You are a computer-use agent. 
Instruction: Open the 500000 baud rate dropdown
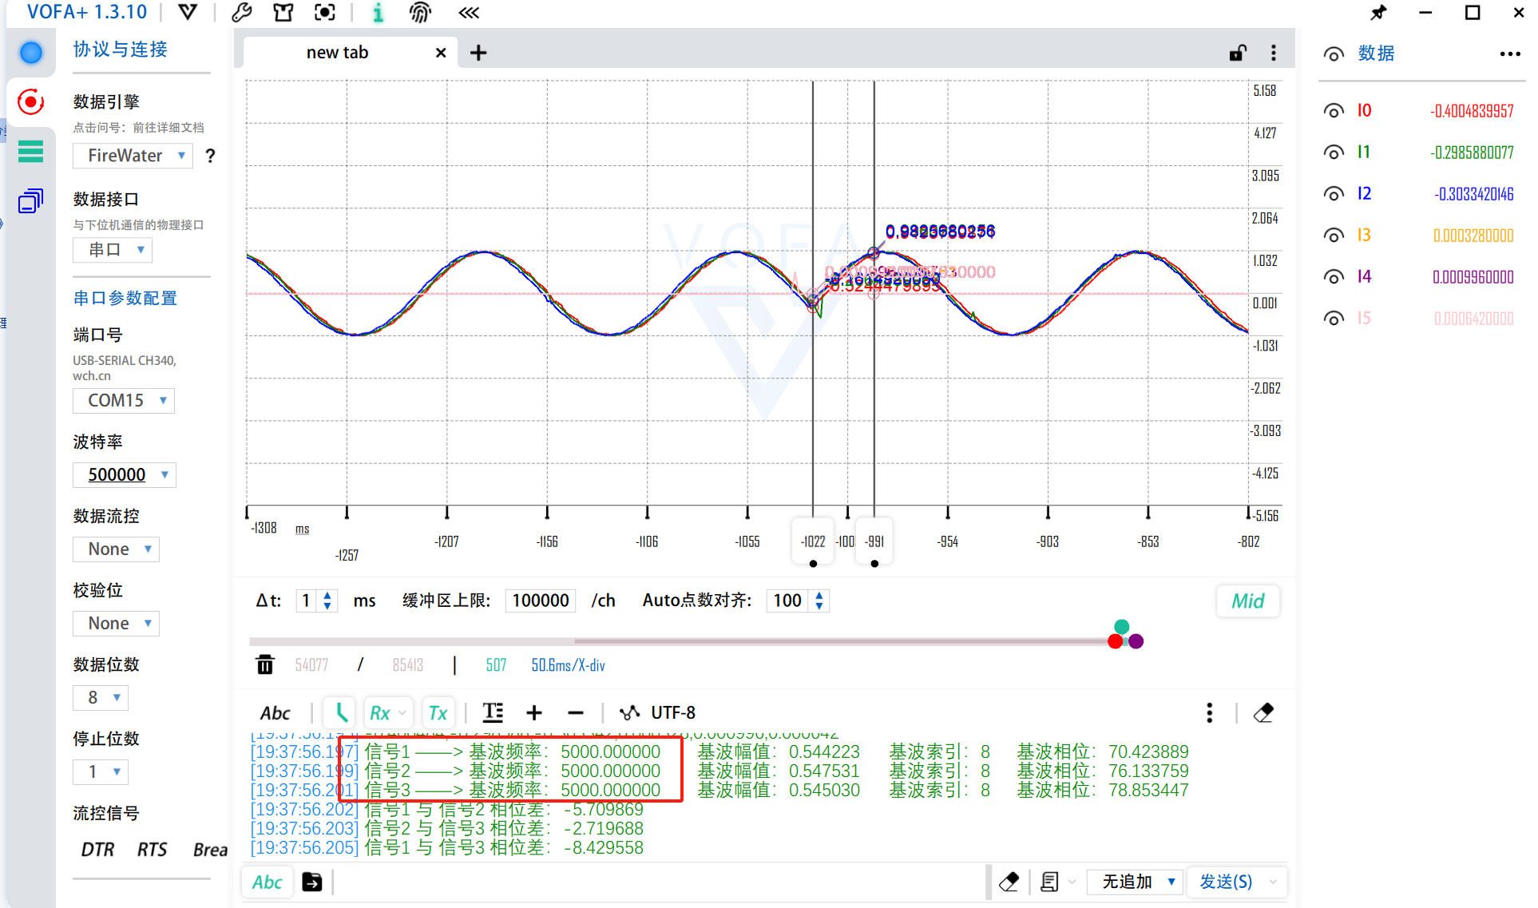[x=125, y=474]
